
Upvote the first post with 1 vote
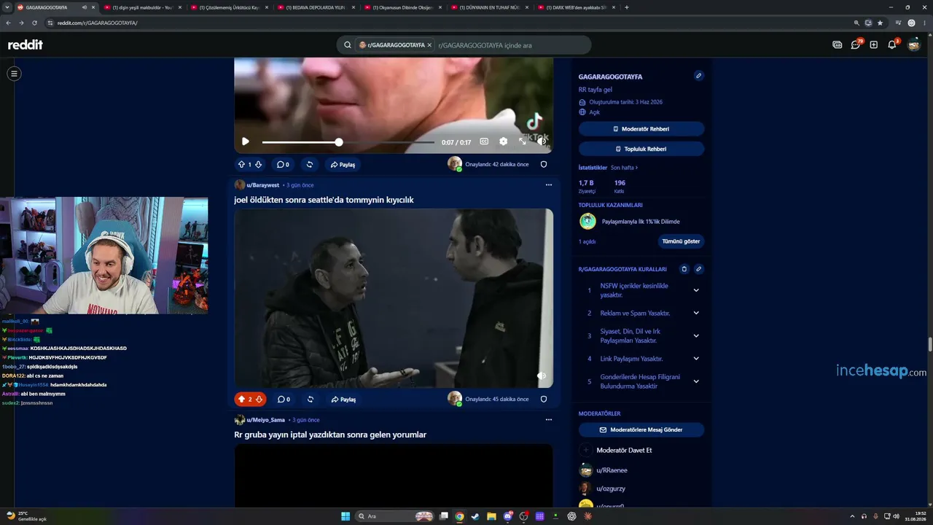click(x=241, y=165)
